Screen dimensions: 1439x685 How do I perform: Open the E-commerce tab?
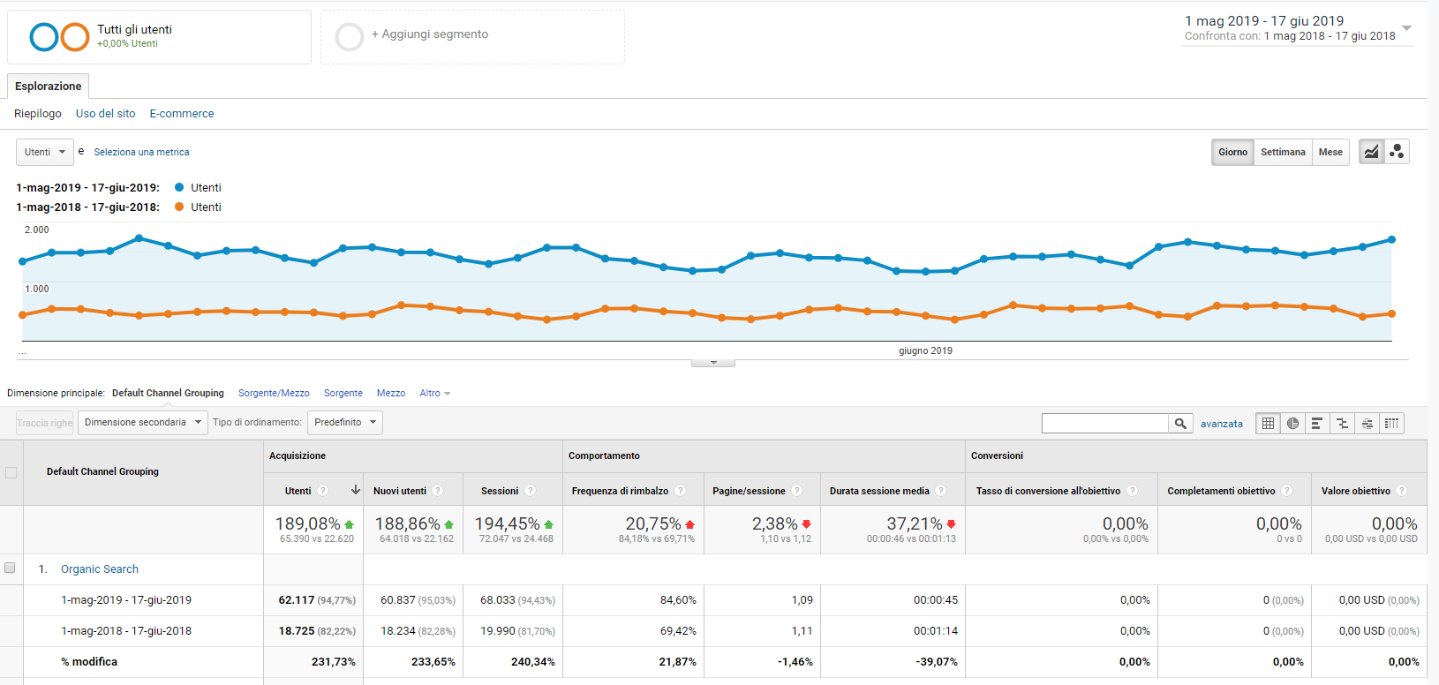(x=182, y=114)
